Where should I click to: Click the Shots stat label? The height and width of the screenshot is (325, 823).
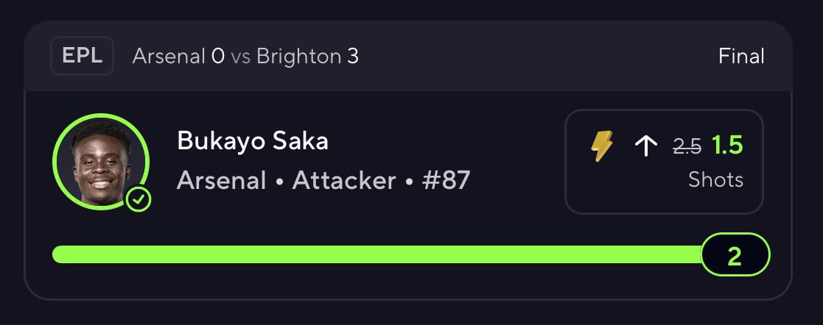pos(716,180)
